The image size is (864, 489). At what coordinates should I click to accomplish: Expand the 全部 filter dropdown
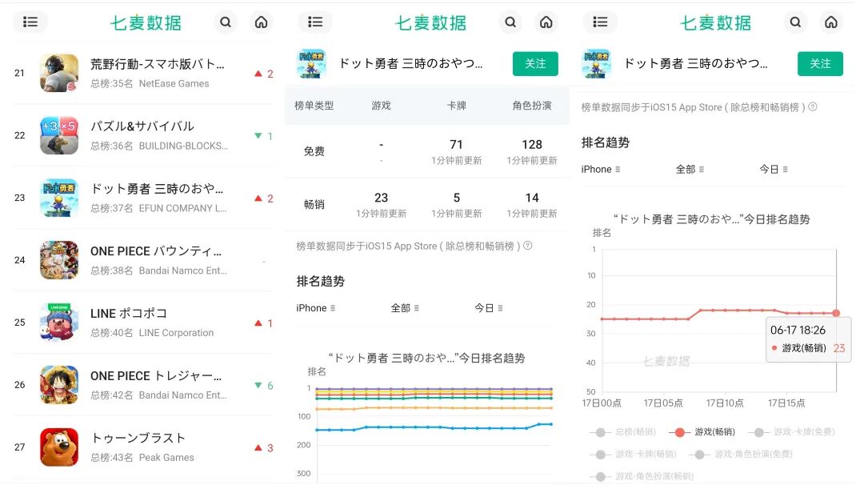click(x=689, y=169)
